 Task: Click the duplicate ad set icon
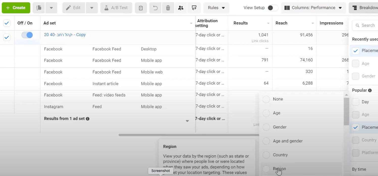point(39,8)
